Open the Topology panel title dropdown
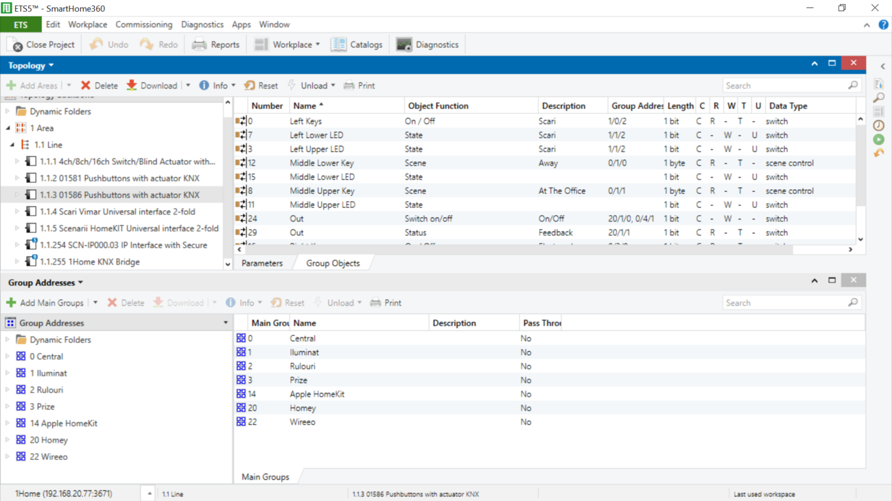The height and width of the screenshot is (501, 892). pos(31,66)
